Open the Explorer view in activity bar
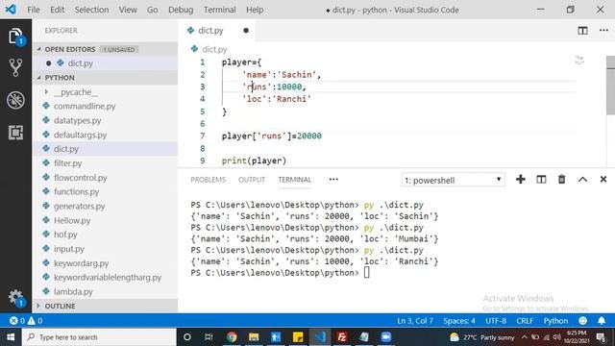Image resolution: width=615 pixels, height=346 pixels. [x=15, y=37]
